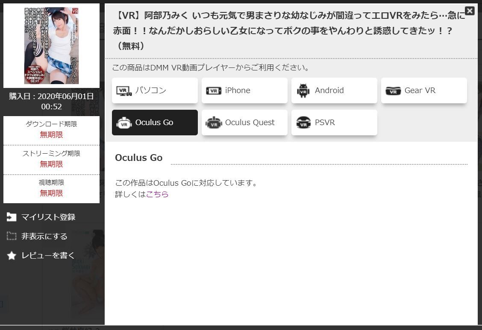
Task: Choose the Android device tab
Action: click(x=334, y=90)
